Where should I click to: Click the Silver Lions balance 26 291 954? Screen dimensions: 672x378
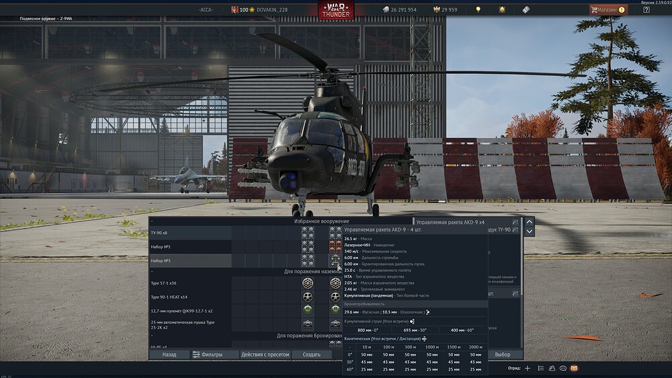(x=399, y=9)
